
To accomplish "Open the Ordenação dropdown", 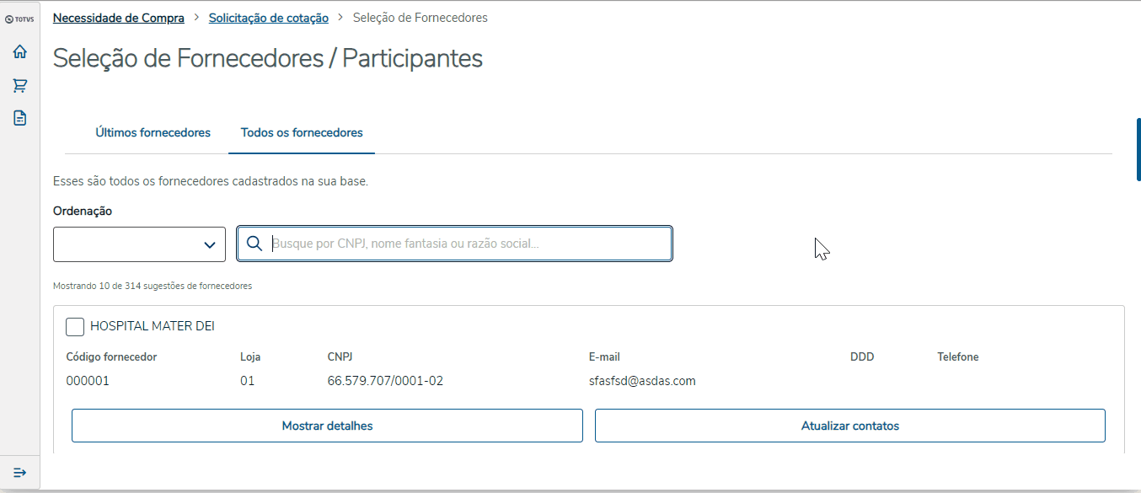I will click(x=139, y=244).
